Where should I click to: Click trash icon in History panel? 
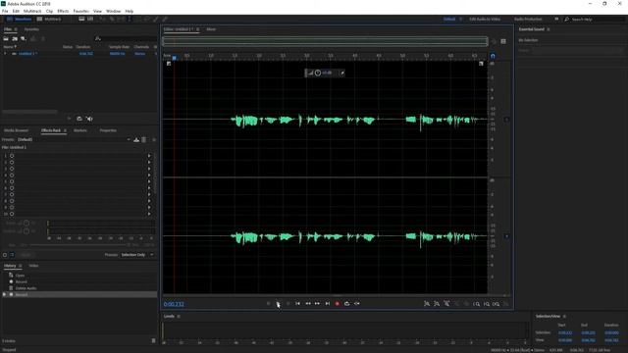pos(153,341)
